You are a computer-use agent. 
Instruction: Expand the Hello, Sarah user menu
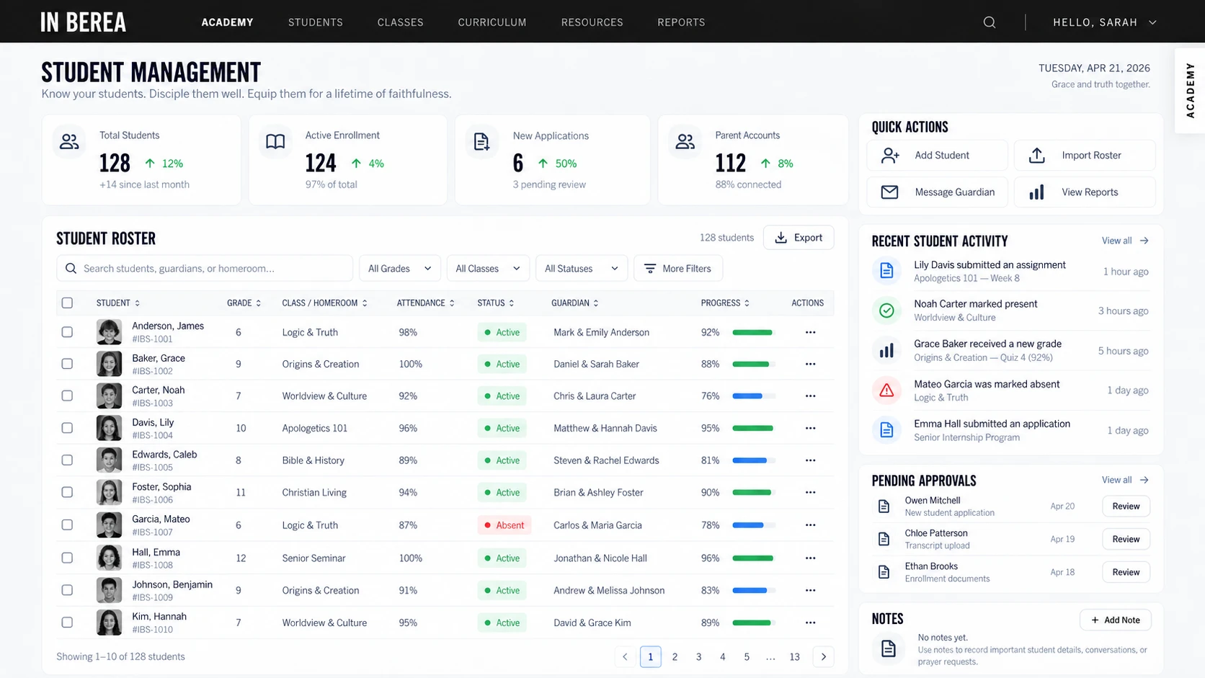1105,22
